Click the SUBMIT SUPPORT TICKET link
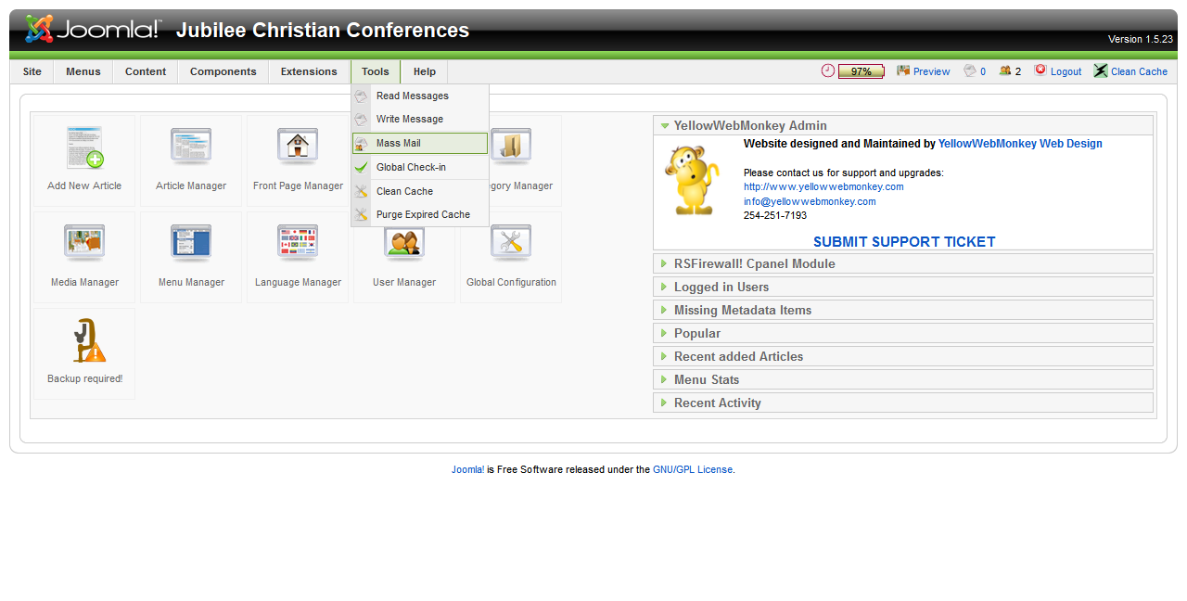 tap(904, 241)
